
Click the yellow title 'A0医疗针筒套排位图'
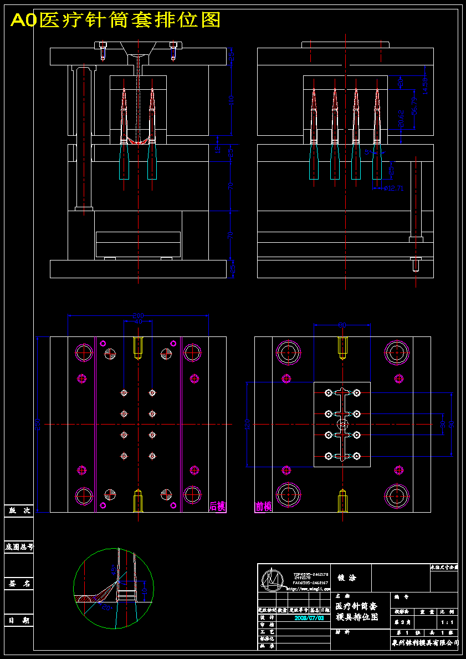pos(116,19)
